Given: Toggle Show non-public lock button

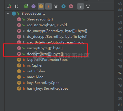Looking at the screenshot, I should point(49,6).
